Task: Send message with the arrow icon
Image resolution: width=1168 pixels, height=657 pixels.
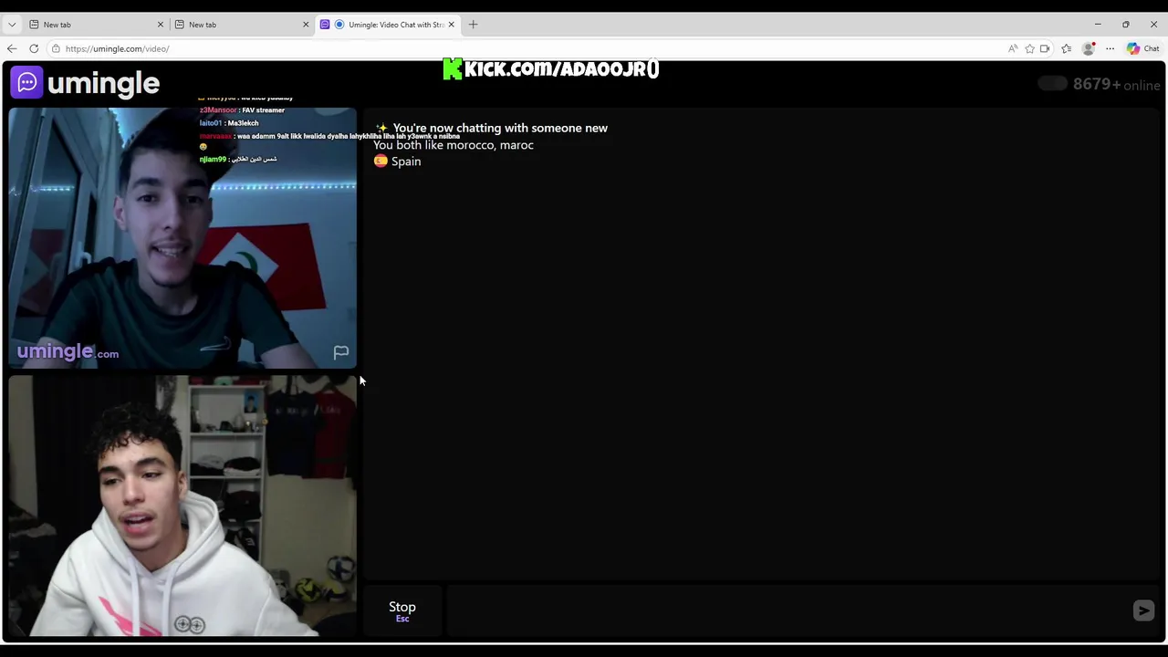Action: tap(1143, 610)
